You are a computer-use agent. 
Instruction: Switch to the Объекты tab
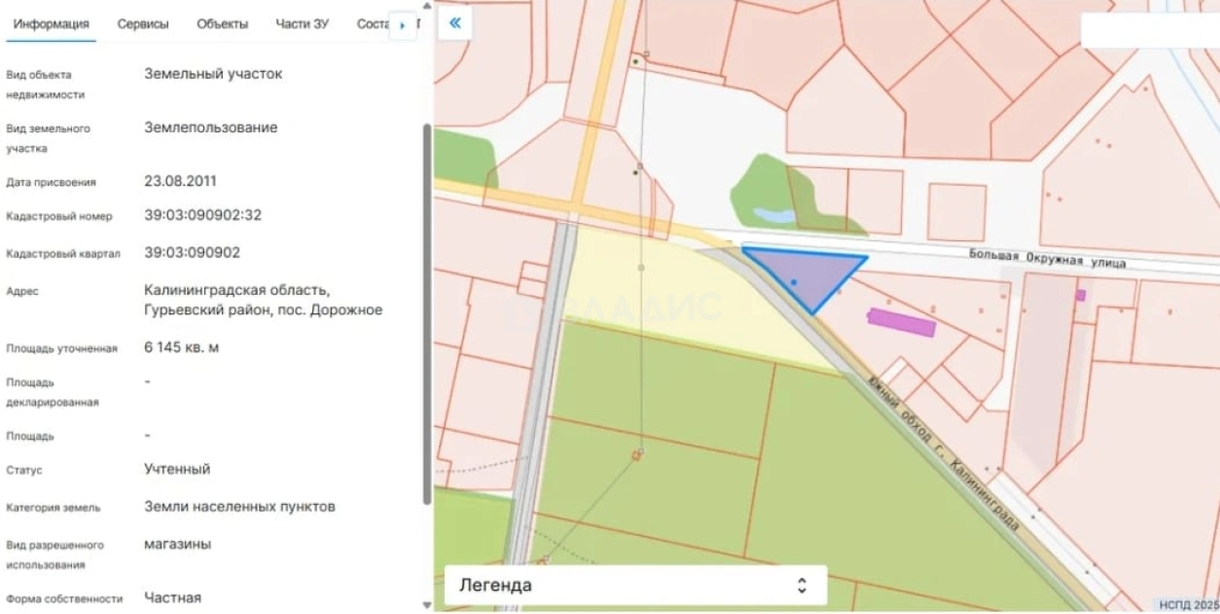coord(222,24)
